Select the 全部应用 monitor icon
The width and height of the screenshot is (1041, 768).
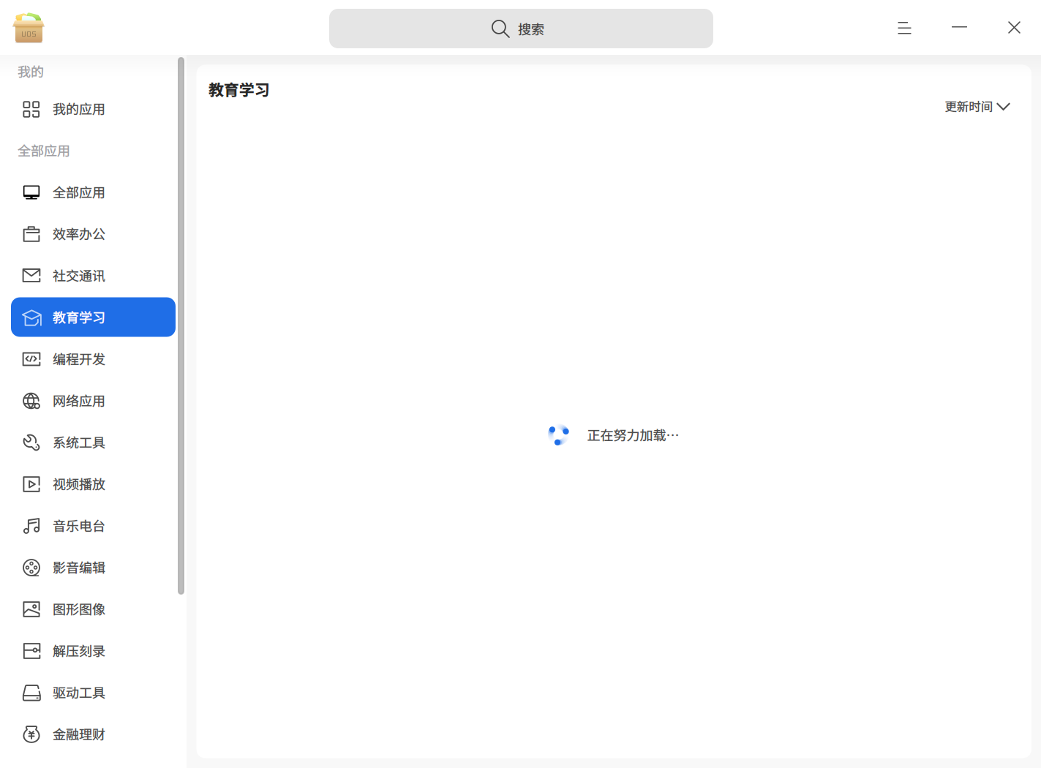click(x=31, y=193)
